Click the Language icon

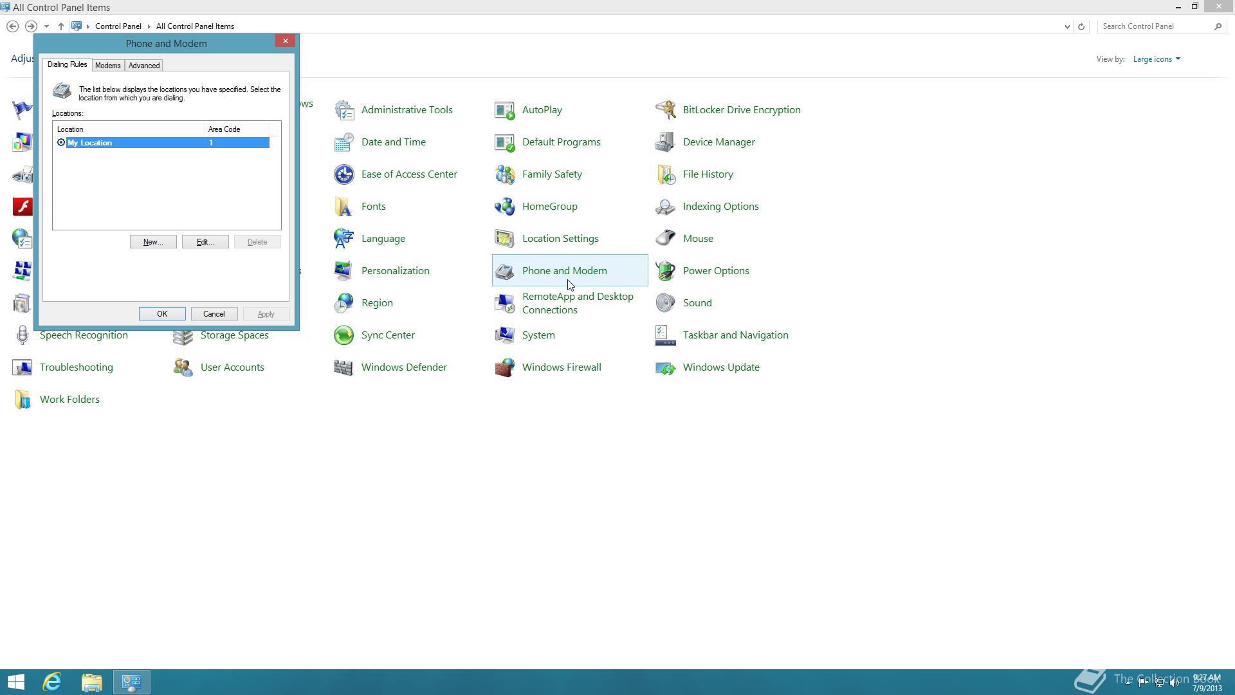point(344,239)
